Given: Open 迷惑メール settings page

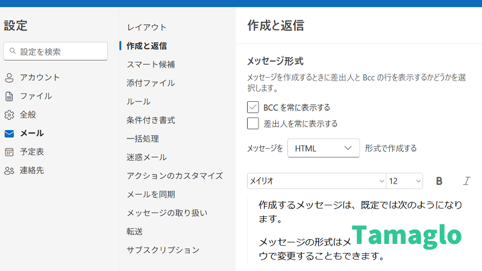Looking at the screenshot, I should pyautogui.click(x=146, y=158).
